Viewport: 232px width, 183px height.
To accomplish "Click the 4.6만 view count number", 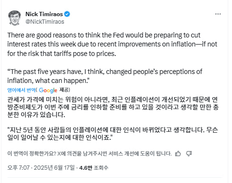I will tap(86, 168).
